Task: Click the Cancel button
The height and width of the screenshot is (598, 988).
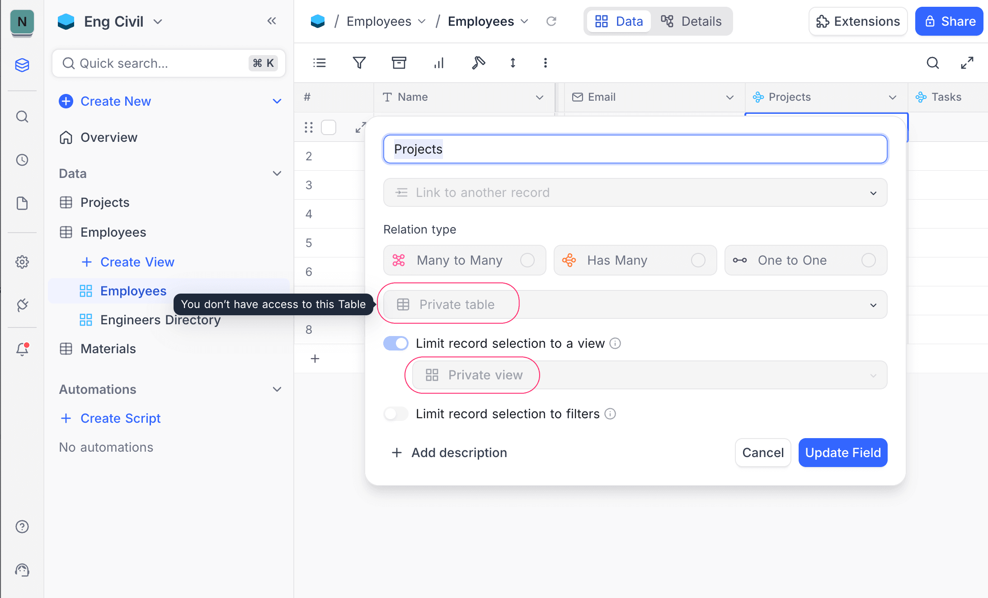Action: pyautogui.click(x=762, y=453)
